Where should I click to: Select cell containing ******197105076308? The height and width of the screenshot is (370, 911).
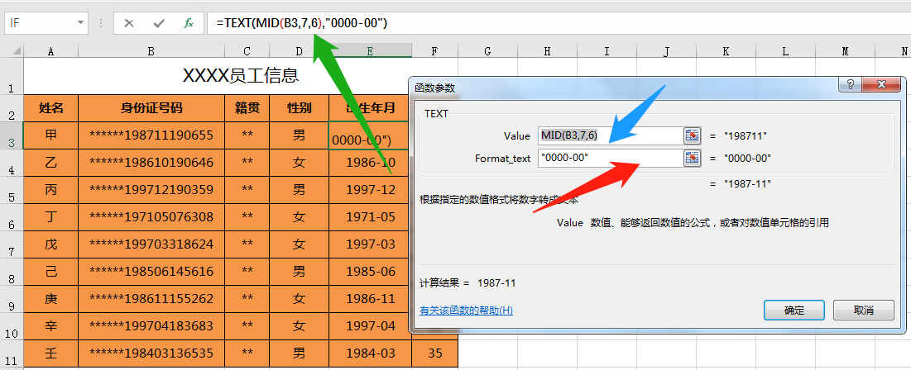(x=151, y=217)
